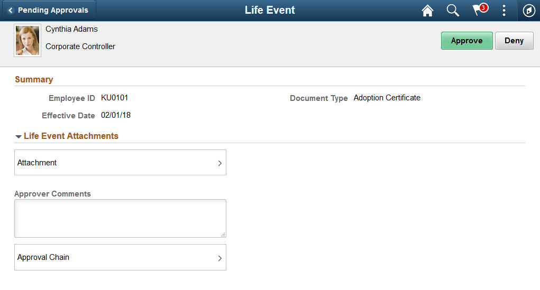Open the Attachment row
This screenshot has width=540, height=290.
click(120, 162)
